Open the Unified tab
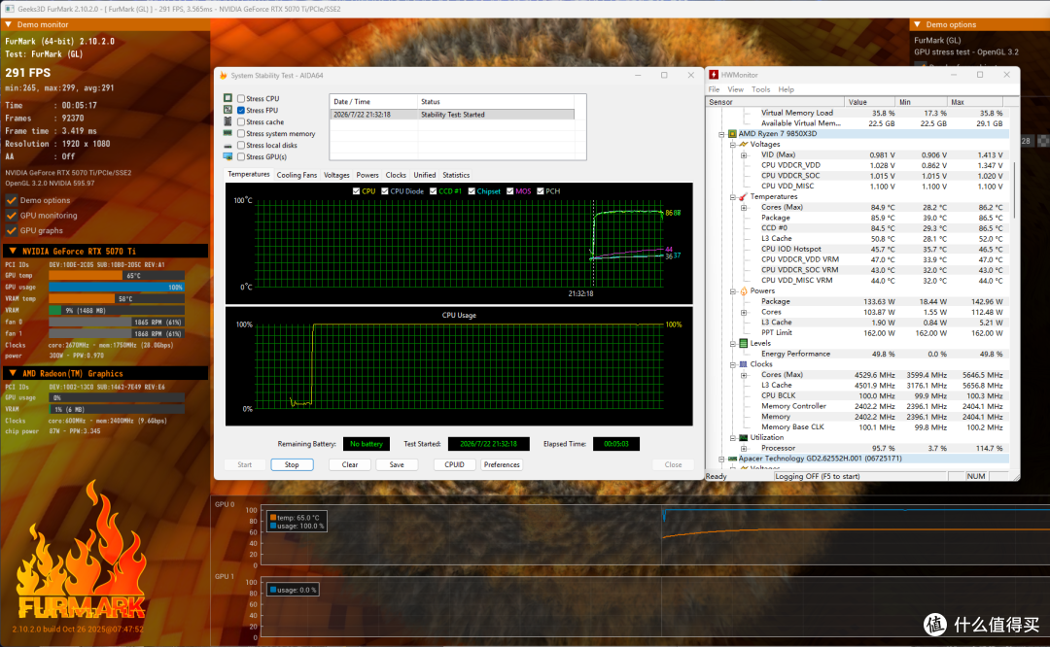1050x647 pixels. [425, 175]
